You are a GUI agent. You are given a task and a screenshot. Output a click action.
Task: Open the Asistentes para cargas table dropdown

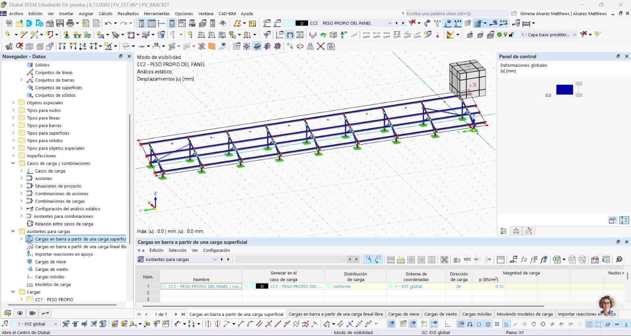tap(215, 259)
